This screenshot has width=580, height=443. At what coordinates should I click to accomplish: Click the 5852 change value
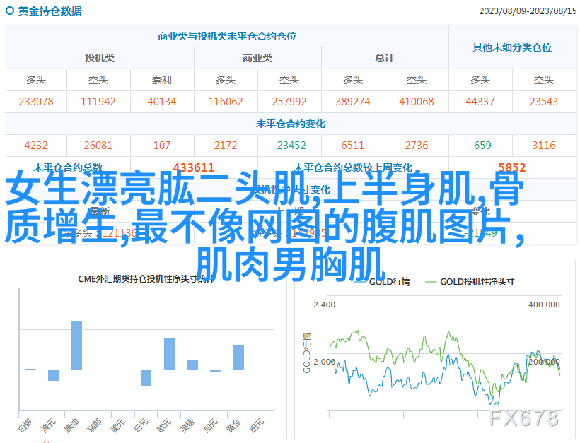(x=511, y=167)
